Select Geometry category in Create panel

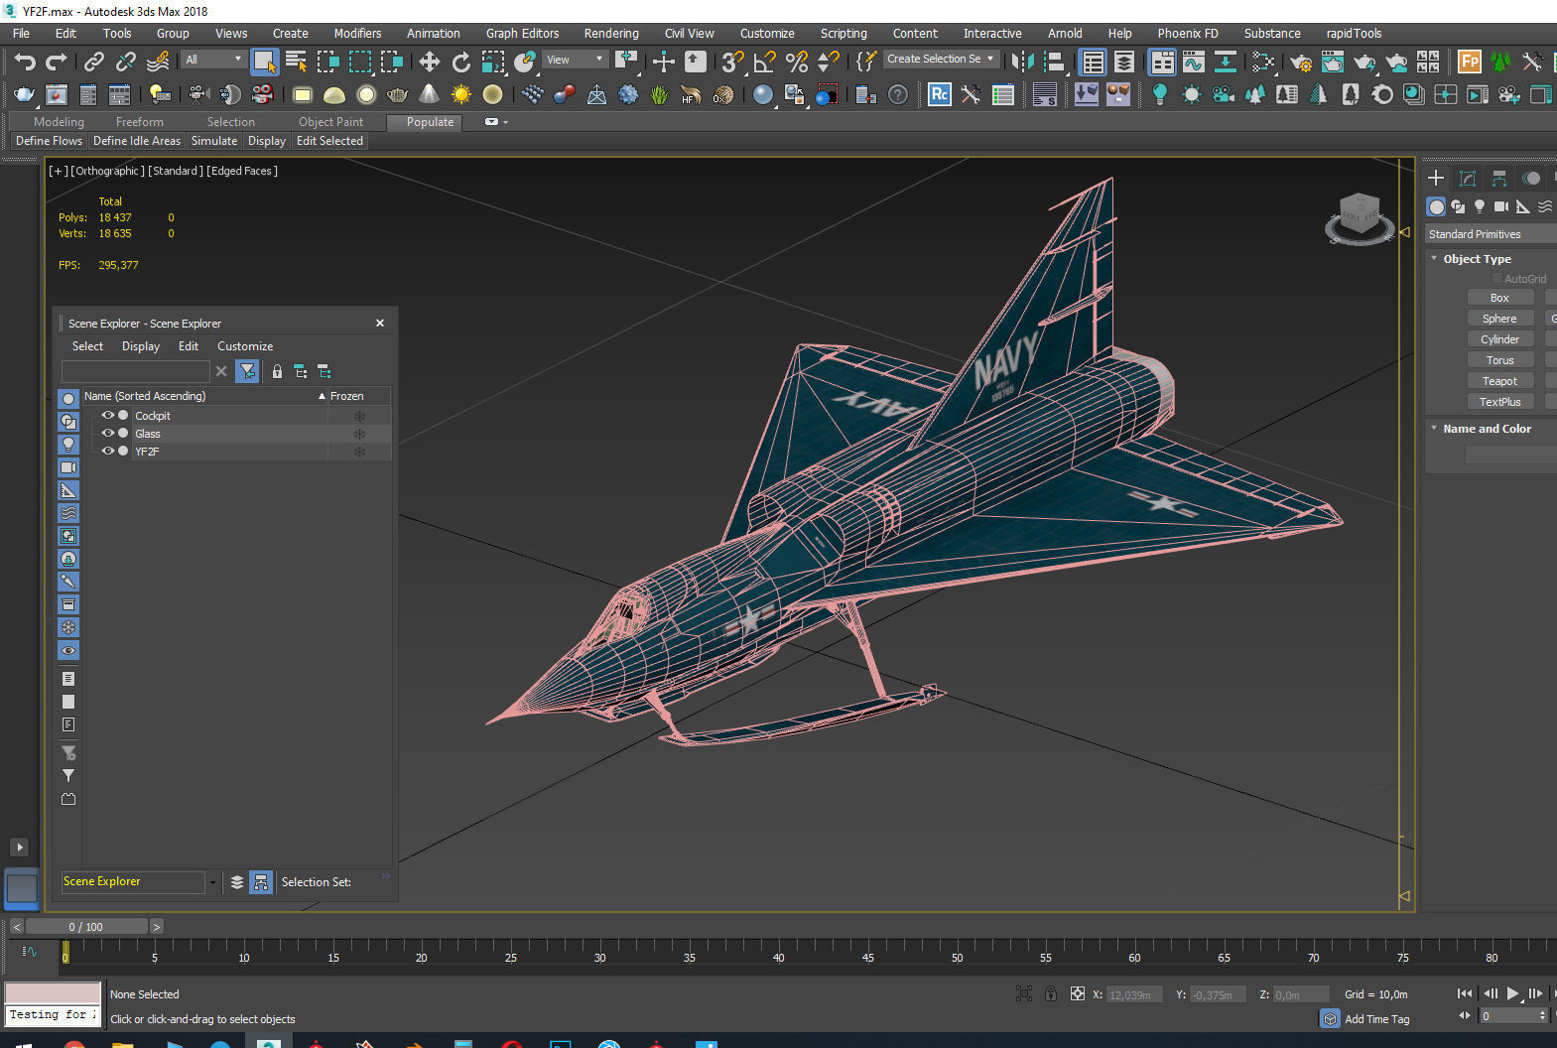(1436, 206)
